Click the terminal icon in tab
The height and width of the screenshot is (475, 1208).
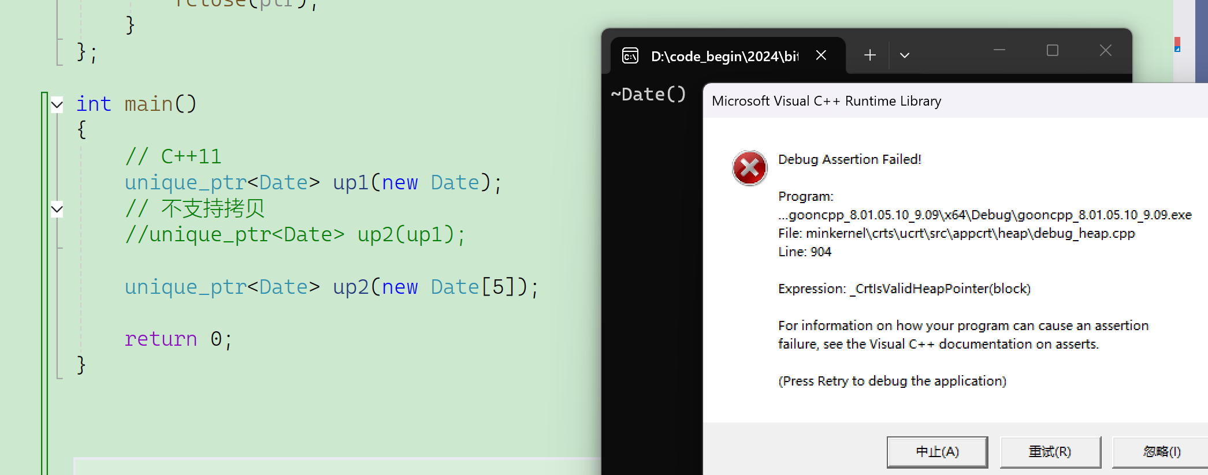click(x=630, y=56)
